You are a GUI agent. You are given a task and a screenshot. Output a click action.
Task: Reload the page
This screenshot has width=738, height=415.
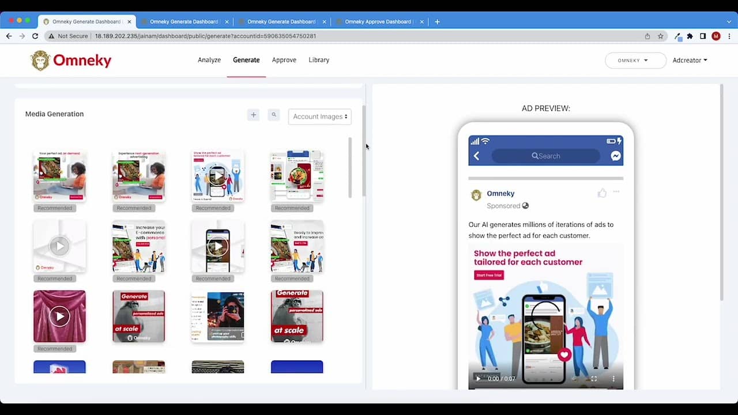click(35, 36)
